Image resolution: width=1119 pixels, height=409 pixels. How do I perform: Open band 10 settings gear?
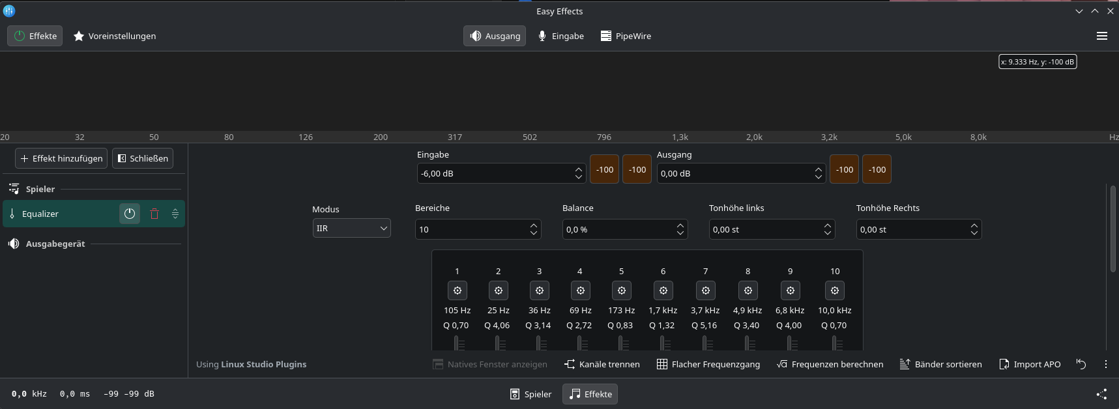835,290
